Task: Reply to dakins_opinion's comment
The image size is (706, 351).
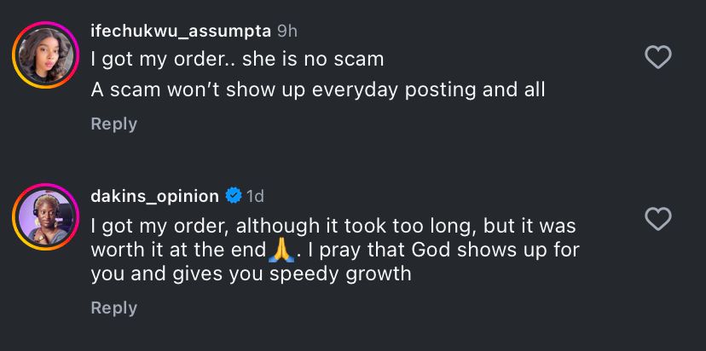Action: coord(113,307)
